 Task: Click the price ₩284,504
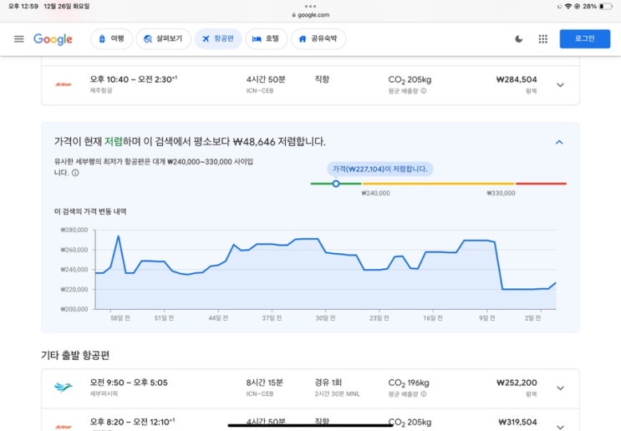point(517,79)
